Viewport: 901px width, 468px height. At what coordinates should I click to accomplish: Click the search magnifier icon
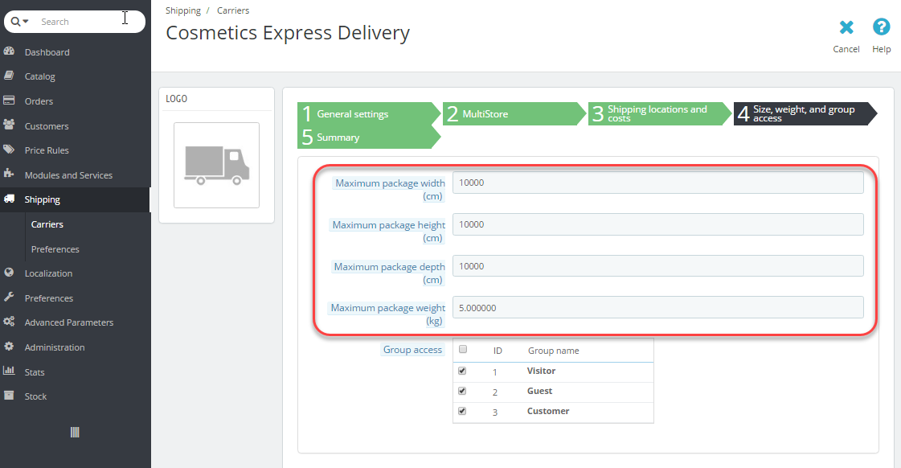point(15,21)
